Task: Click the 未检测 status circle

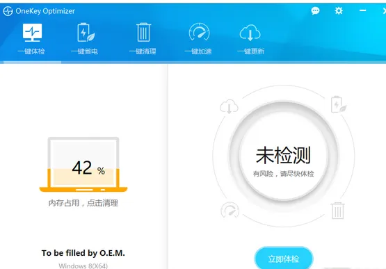Action: pos(284,156)
